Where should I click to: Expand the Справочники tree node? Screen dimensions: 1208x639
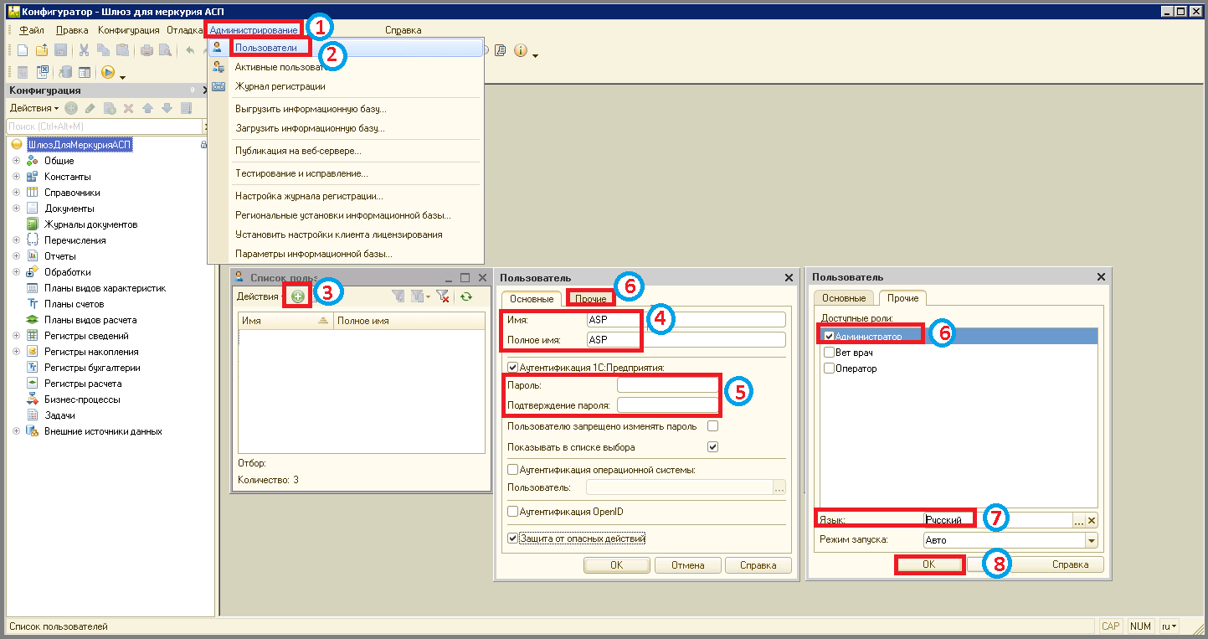click(x=16, y=193)
